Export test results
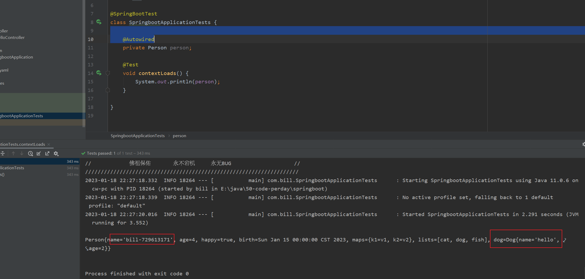This screenshot has width=585, height=279. [x=47, y=153]
